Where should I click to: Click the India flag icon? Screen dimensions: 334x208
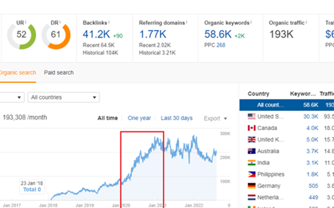click(252, 163)
